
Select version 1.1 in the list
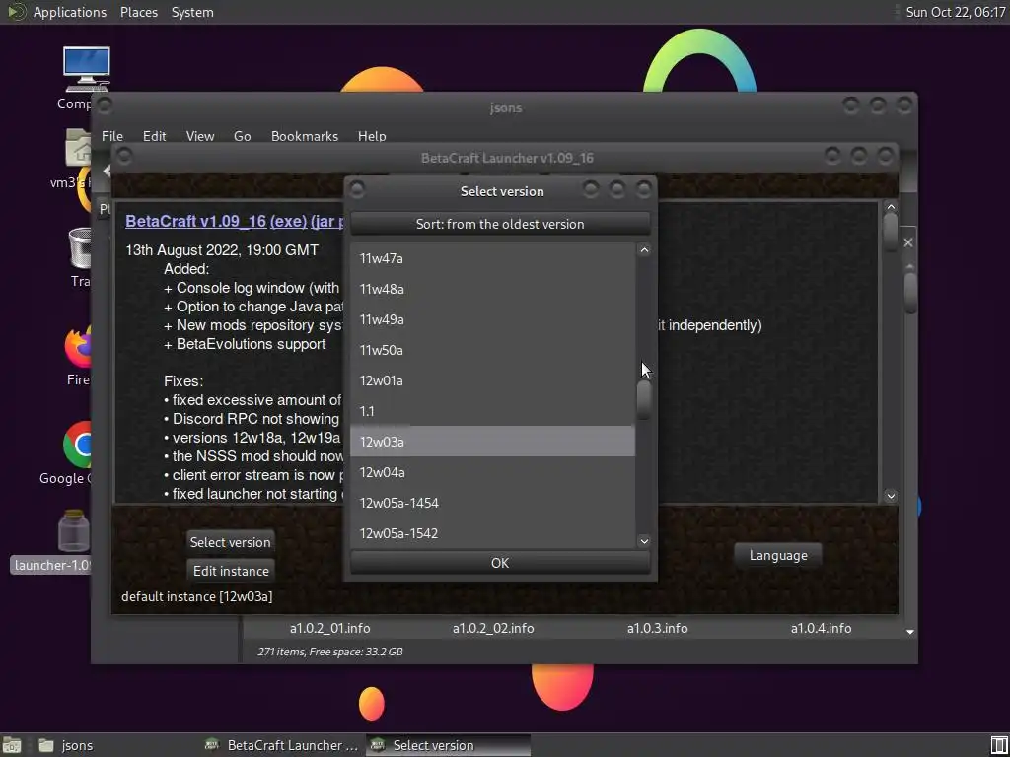click(492, 411)
